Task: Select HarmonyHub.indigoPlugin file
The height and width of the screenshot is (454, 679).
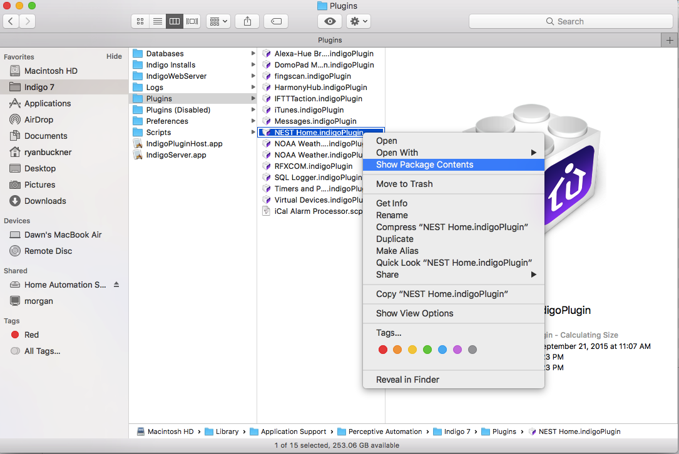Action: (321, 88)
